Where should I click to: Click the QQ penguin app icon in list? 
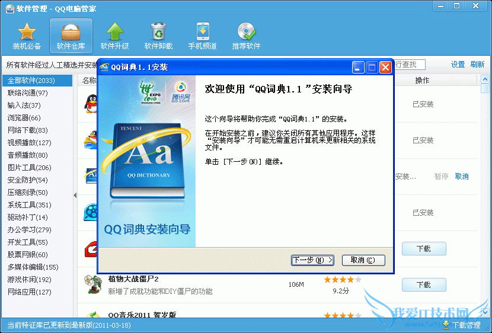(x=91, y=104)
